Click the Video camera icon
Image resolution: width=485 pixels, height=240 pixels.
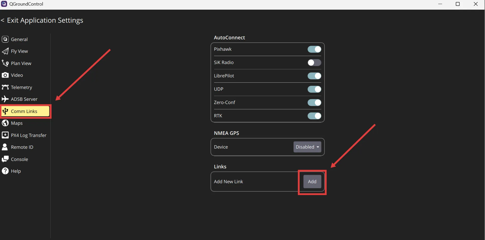tap(5, 75)
